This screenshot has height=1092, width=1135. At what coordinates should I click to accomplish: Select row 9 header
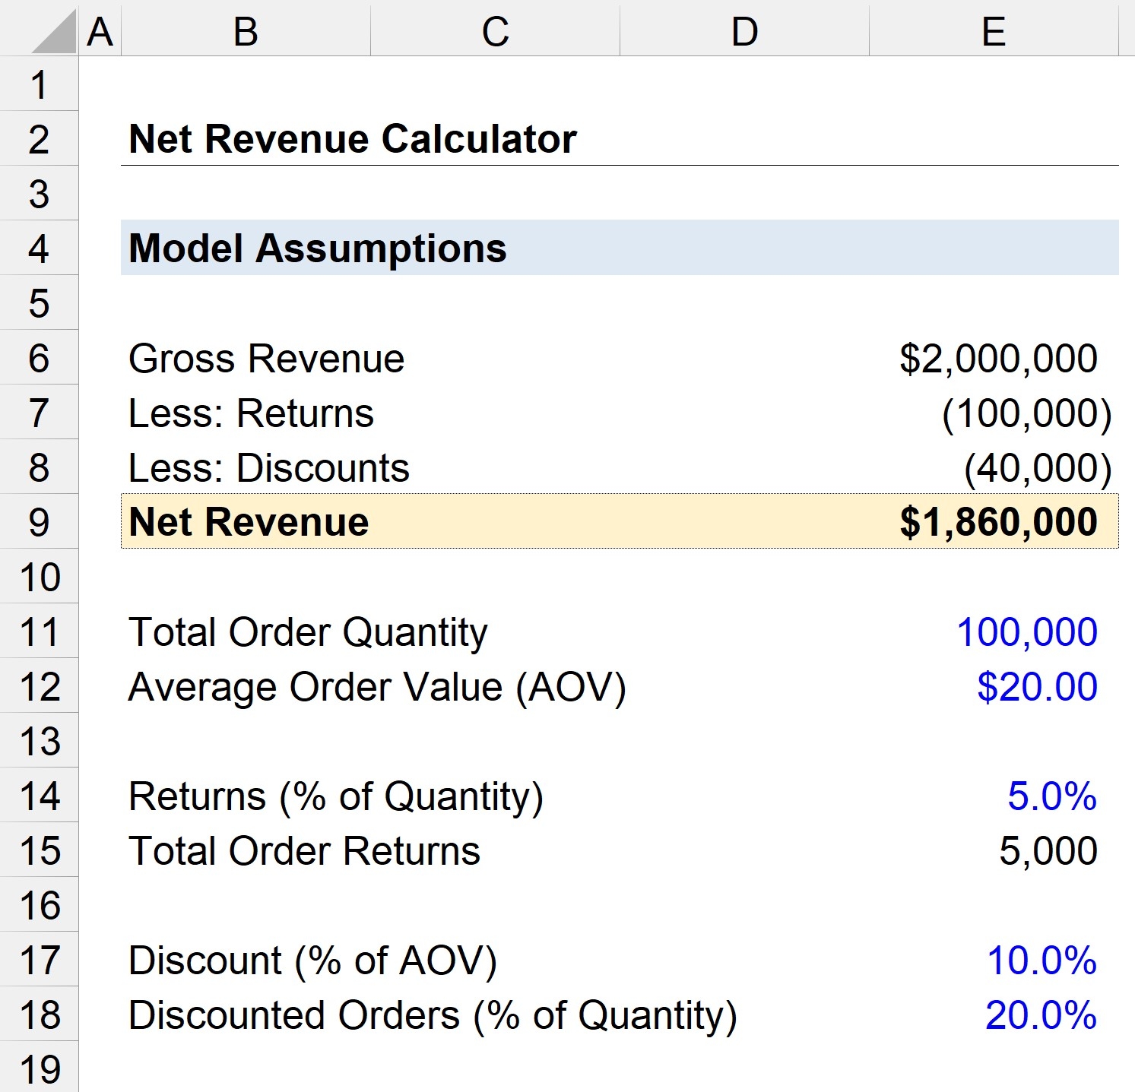click(x=39, y=522)
